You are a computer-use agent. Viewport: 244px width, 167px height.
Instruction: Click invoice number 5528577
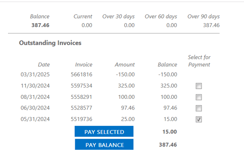pos(82,108)
